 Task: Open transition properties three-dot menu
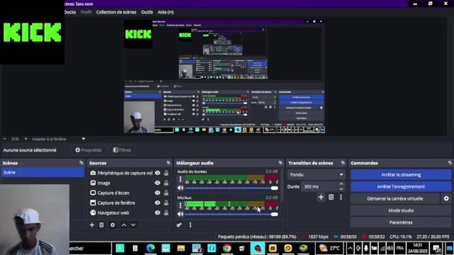341,197
